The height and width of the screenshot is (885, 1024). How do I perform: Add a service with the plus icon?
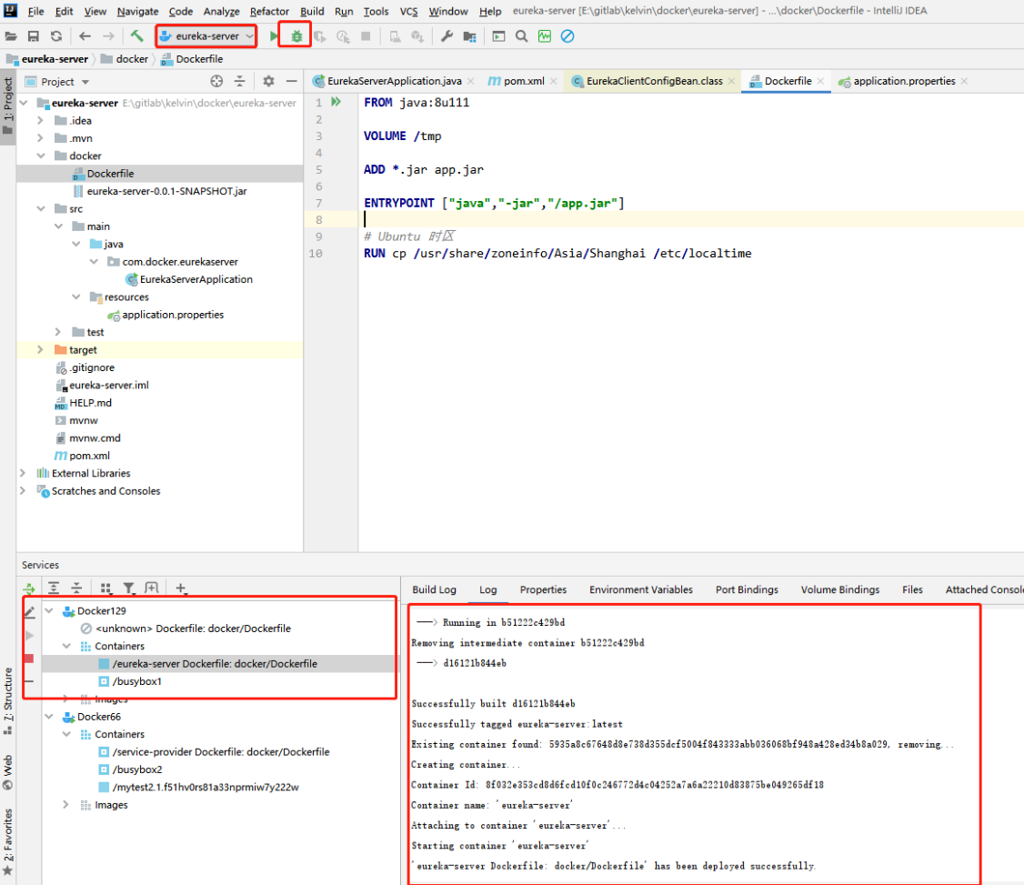point(181,588)
